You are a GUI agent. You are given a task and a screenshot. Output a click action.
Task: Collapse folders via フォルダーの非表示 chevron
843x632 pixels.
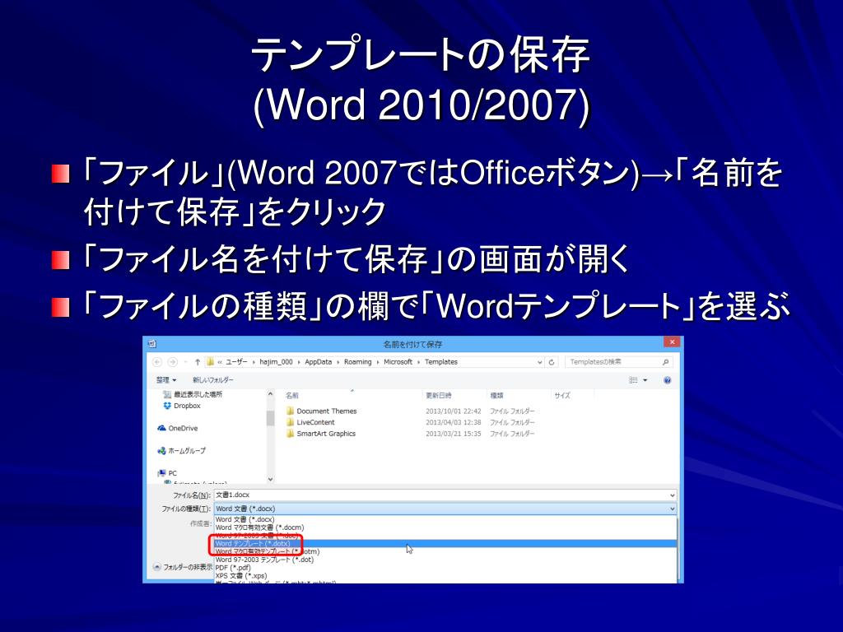157,567
